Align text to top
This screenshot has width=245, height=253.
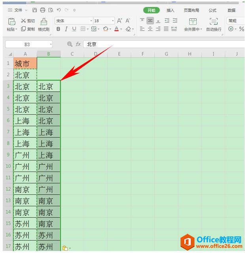142,21
